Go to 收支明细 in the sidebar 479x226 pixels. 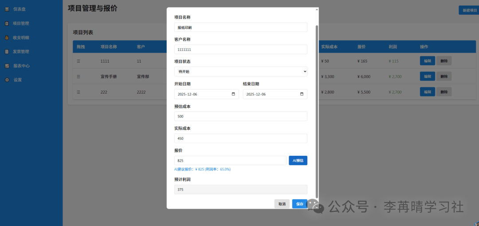click(x=21, y=37)
